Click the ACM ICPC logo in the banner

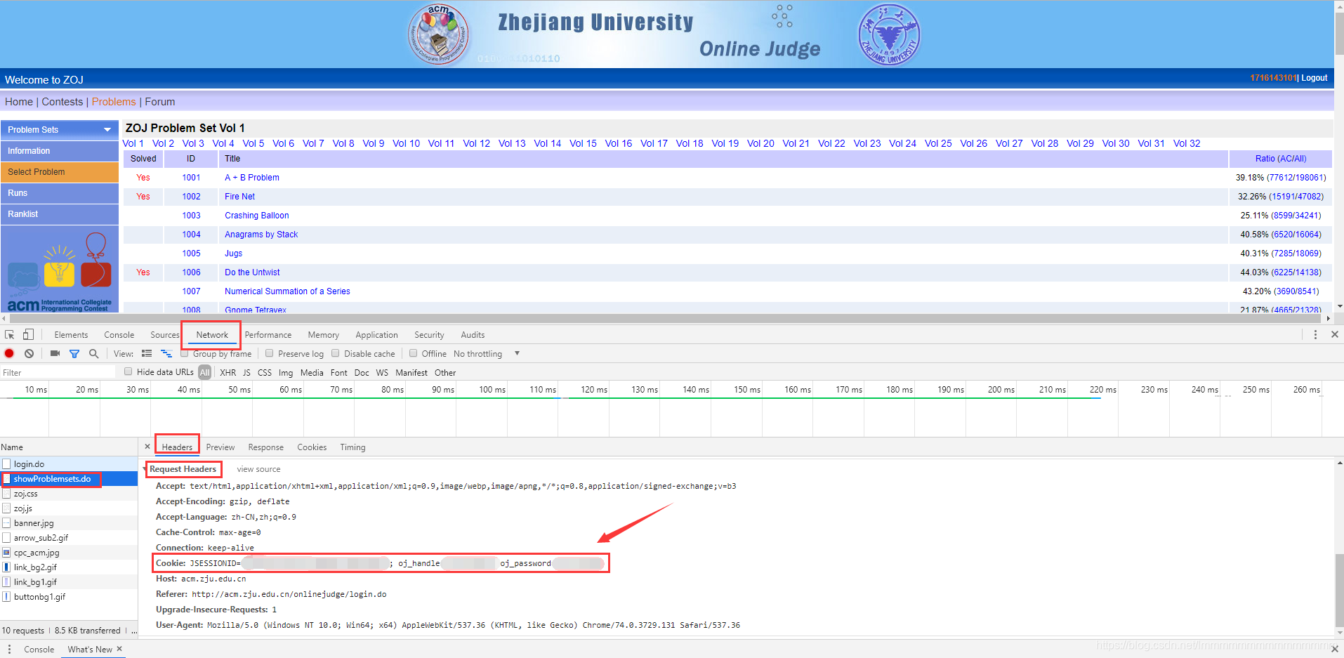[439, 34]
